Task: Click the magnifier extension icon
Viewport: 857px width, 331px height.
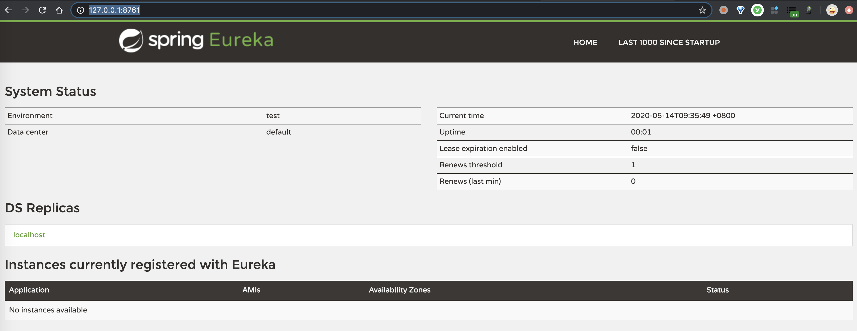Action: click(808, 10)
